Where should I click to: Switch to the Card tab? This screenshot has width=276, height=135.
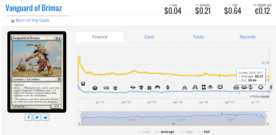(149, 37)
